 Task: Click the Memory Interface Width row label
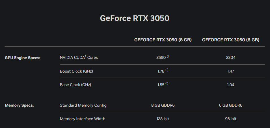(x=83, y=119)
